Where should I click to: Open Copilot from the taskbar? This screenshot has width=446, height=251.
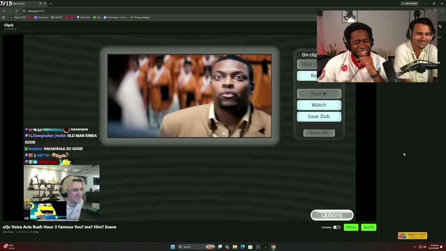[227, 247]
